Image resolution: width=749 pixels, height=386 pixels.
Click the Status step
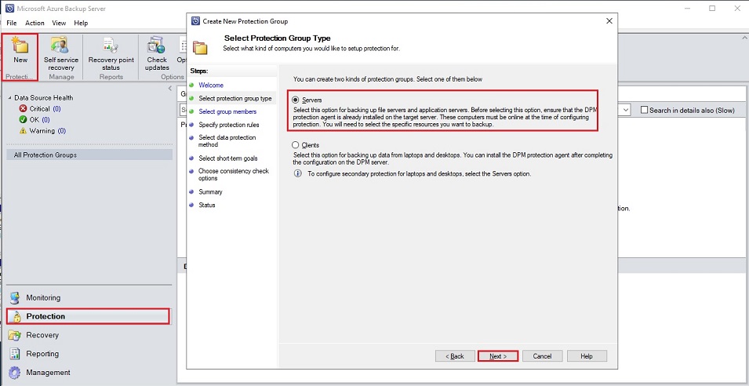pos(207,205)
